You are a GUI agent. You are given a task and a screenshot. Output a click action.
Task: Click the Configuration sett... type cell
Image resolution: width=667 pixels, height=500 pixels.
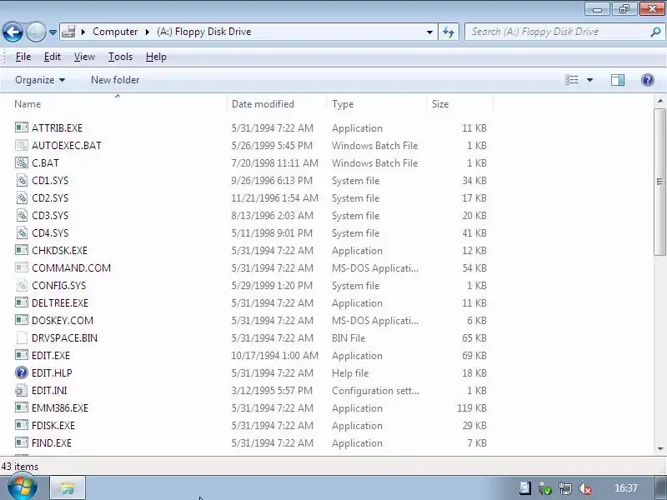376,390
